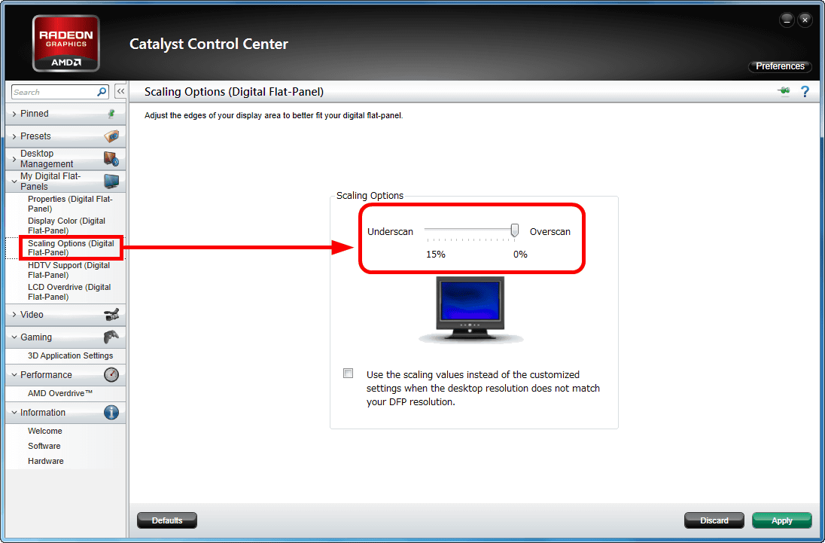The width and height of the screenshot is (825, 543).
Task: Open the Hardware information page
Action: 46,461
